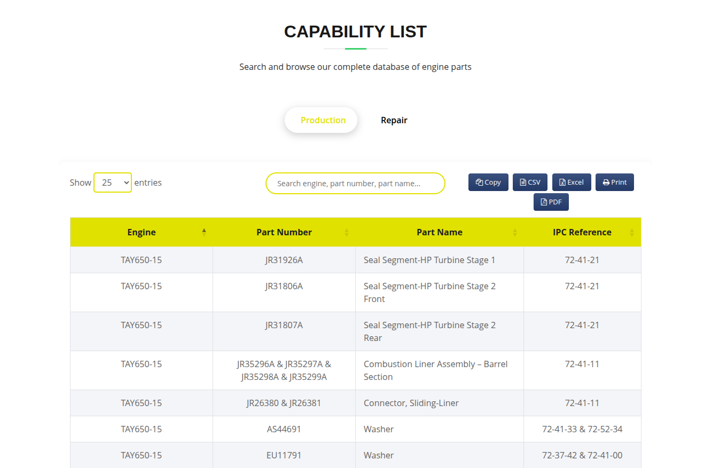
Task: Focus the engine parts search field
Action: (x=355, y=183)
